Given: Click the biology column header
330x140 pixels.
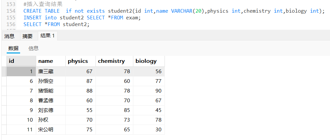Looking at the screenshot, I should (x=149, y=61).
